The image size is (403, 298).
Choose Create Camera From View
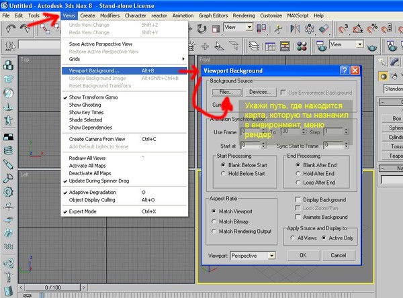click(125, 139)
